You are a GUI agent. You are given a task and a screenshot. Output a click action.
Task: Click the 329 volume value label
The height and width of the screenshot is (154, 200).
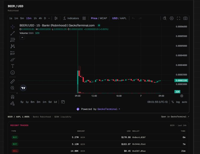pos(177,92)
